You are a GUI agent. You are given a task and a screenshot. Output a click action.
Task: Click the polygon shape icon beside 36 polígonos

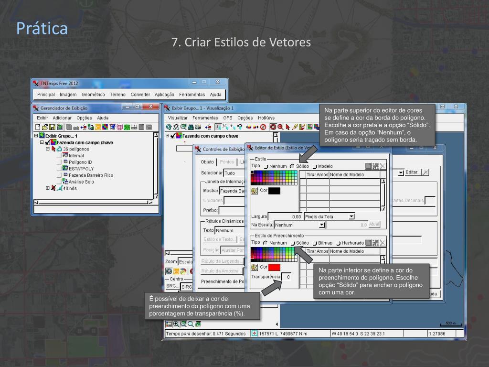point(59,149)
